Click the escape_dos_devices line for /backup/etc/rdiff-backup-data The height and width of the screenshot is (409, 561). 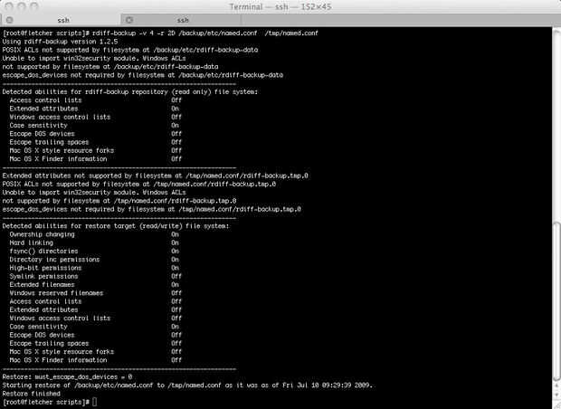(143, 75)
